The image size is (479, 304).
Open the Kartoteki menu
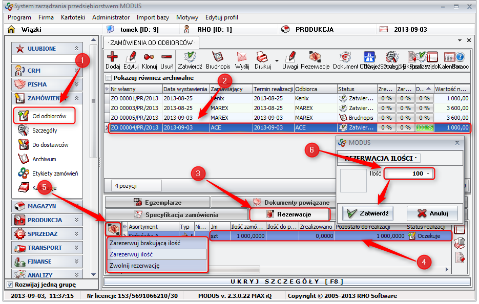click(72, 17)
